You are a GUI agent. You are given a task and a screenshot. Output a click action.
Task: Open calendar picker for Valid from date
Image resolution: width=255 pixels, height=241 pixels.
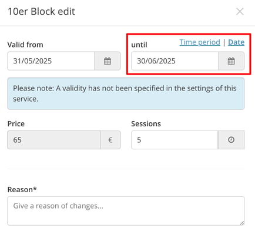pyautogui.click(x=108, y=61)
